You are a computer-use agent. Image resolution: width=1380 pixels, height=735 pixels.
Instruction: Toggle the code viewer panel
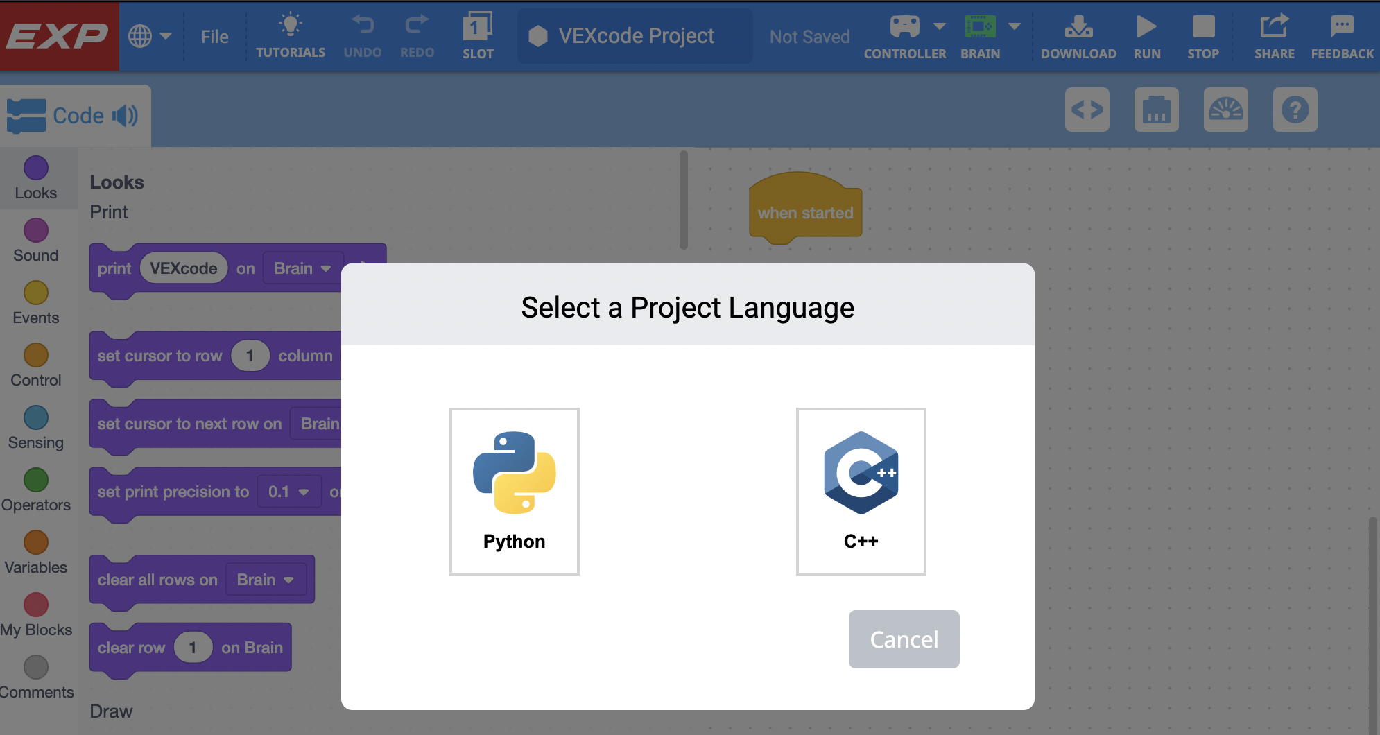(x=1087, y=110)
